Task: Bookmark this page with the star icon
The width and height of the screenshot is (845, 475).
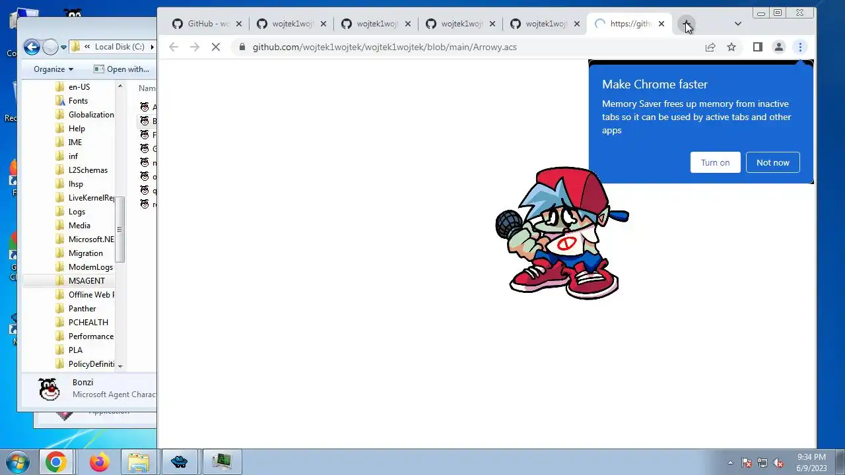Action: click(731, 47)
